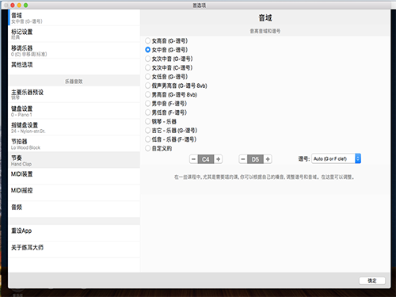Open the 音频 settings item
Screen dimensions: 396x297
(74, 209)
